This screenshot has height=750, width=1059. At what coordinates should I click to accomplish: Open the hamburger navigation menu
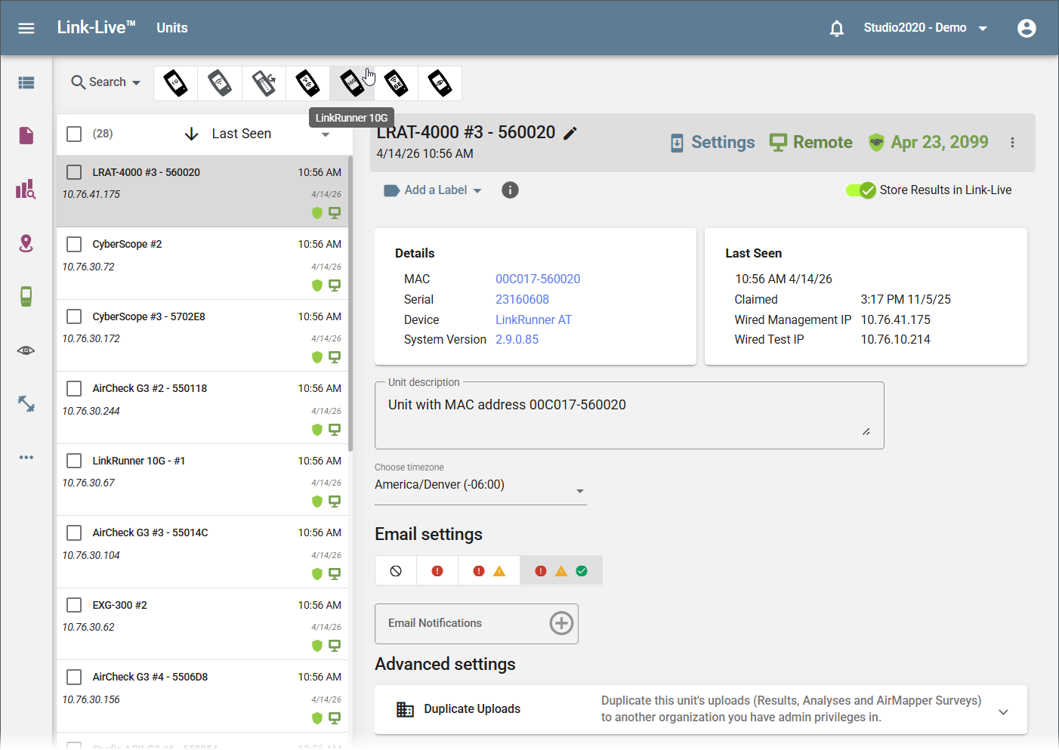coord(26,28)
